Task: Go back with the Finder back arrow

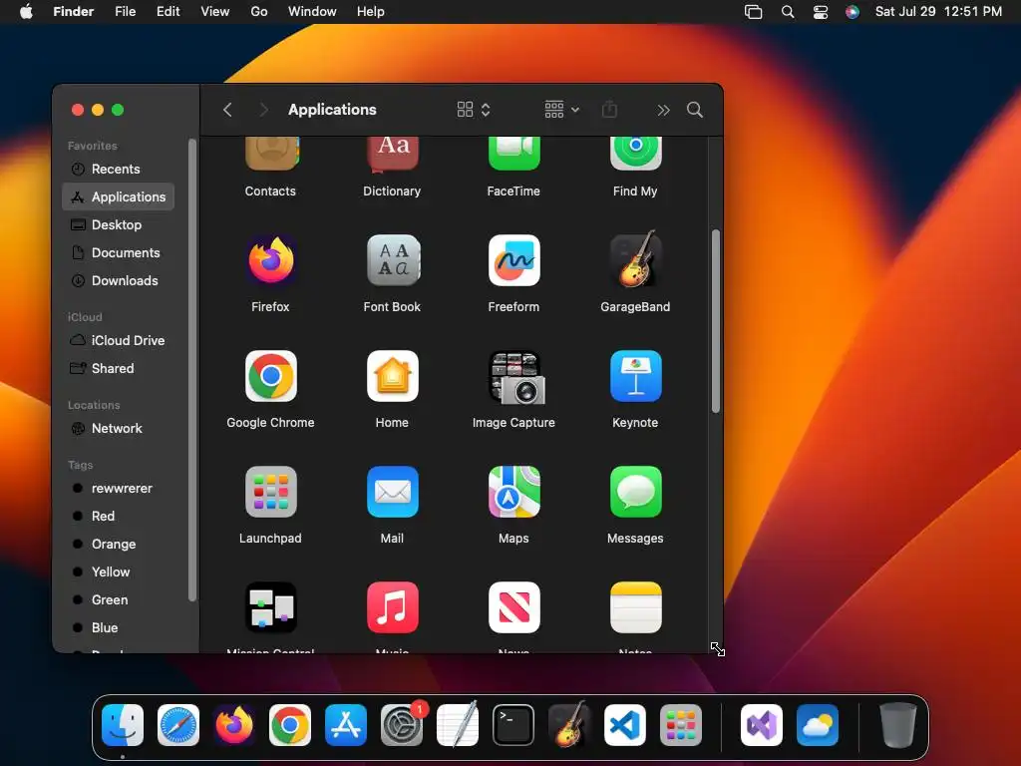Action: coord(227,110)
